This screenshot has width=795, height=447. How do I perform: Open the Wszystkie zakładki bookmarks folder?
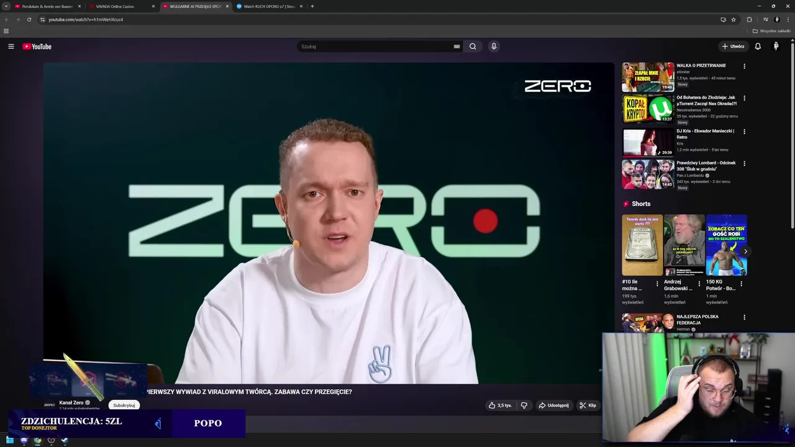point(771,31)
